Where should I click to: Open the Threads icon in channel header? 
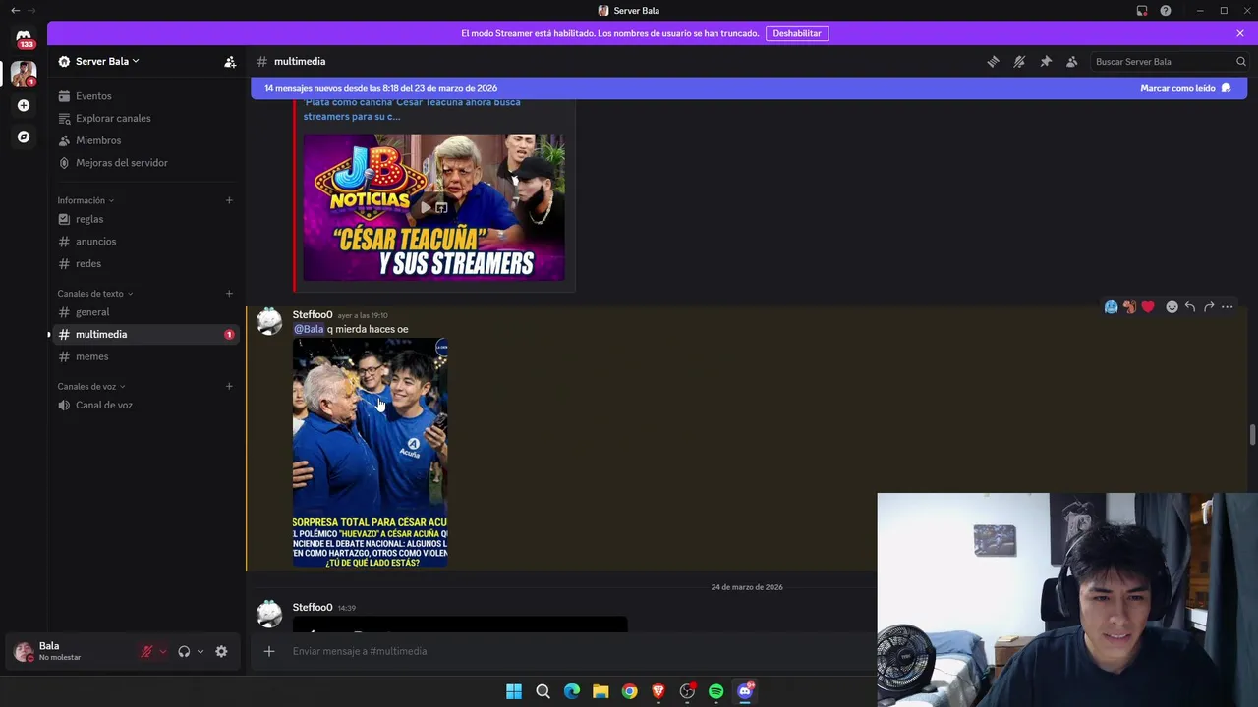[x=993, y=61]
